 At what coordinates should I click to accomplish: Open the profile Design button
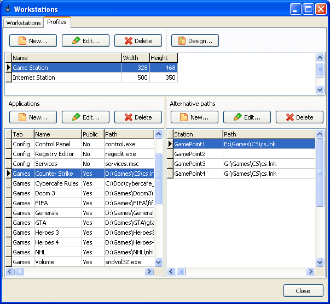195,41
